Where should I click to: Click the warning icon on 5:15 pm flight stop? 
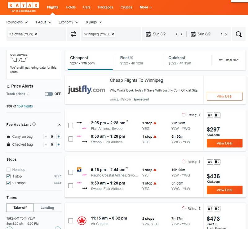click(x=155, y=170)
